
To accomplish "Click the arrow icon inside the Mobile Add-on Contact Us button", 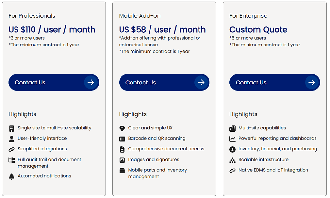I will point(201,82).
